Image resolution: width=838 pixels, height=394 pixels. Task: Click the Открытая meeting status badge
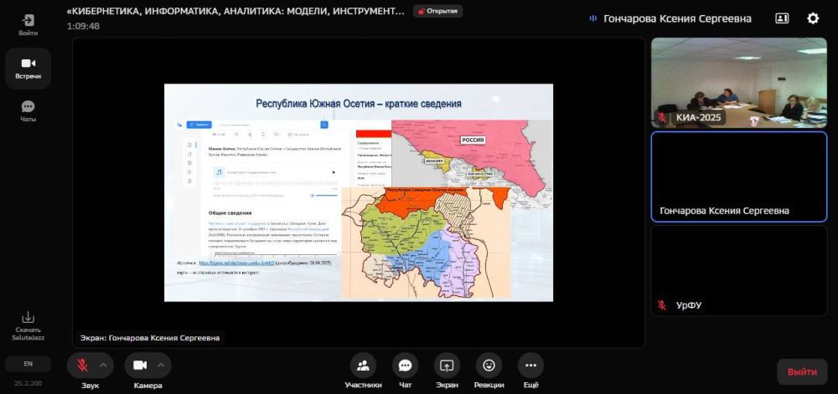[437, 11]
